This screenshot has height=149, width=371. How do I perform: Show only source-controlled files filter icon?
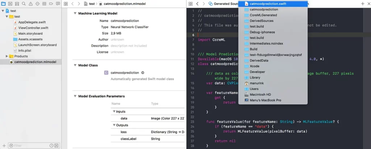tap(56, 145)
